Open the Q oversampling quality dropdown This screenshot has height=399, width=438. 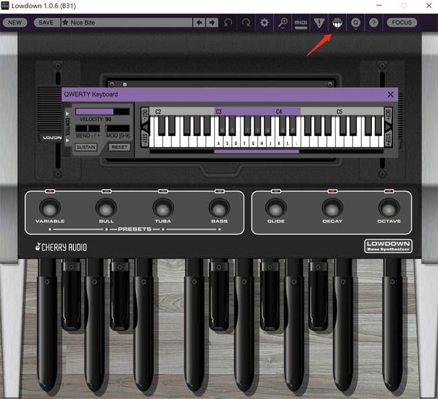[x=356, y=23]
